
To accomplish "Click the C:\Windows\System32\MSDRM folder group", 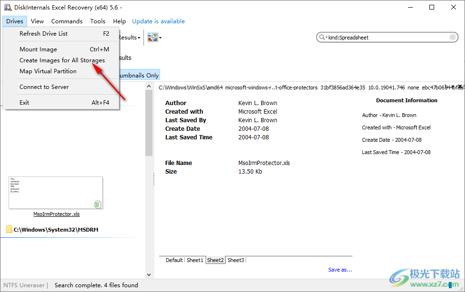I will [x=56, y=230].
